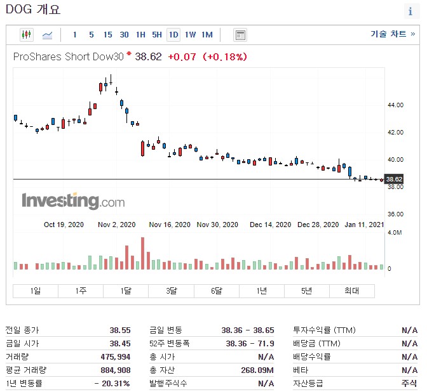Show the 1달 time range
This screenshot has height=392, width=427.
click(126, 291)
